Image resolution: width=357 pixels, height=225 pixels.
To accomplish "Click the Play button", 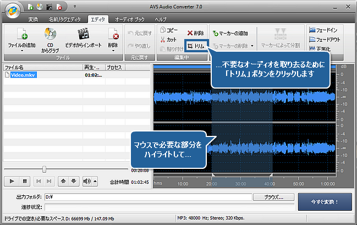I will click(x=12, y=182).
